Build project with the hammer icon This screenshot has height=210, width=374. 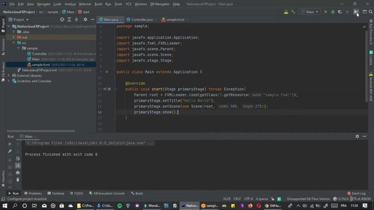coord(293,12)
